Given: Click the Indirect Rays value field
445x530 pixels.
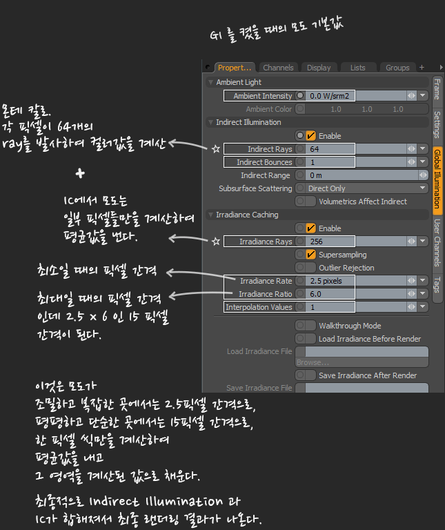Looking at the screenshot, I should click(331, 149).
